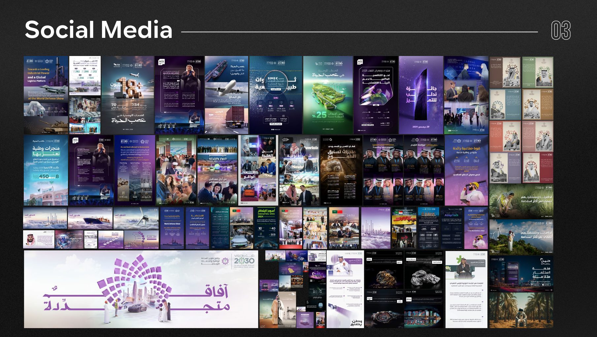The height and width of the screenshot is (337, 597).
Task: Open the 'Towards a Leading Industrial Power' poster
Action: pyautogui.click(x=46, y=95)
